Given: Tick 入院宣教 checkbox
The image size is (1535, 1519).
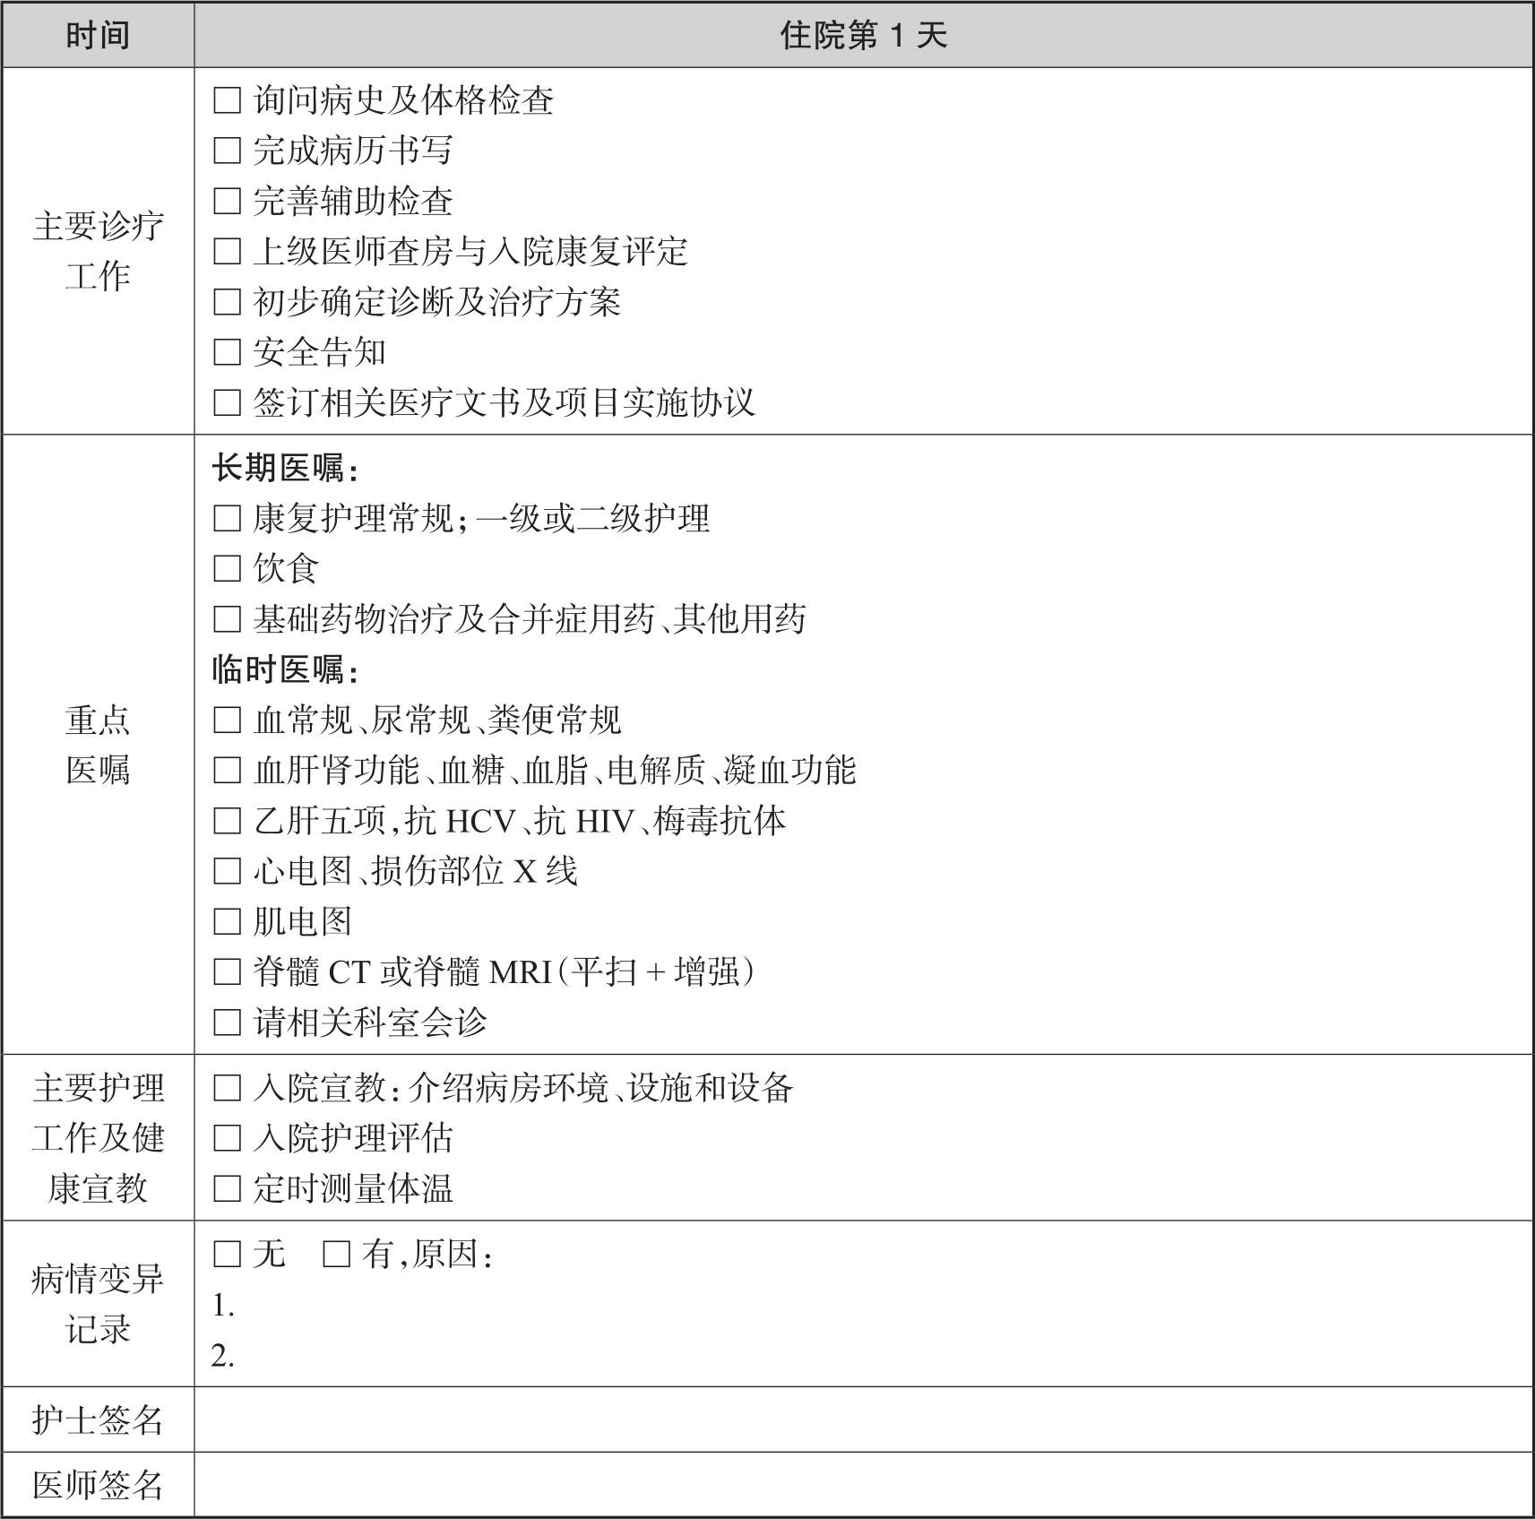Looking at the screenshot, I should (x=228, y=1088).
